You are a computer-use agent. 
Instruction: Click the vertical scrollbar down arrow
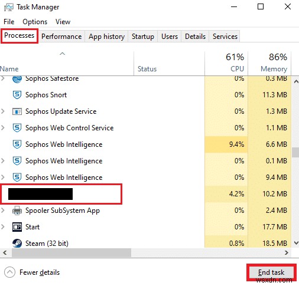point(296,243)
